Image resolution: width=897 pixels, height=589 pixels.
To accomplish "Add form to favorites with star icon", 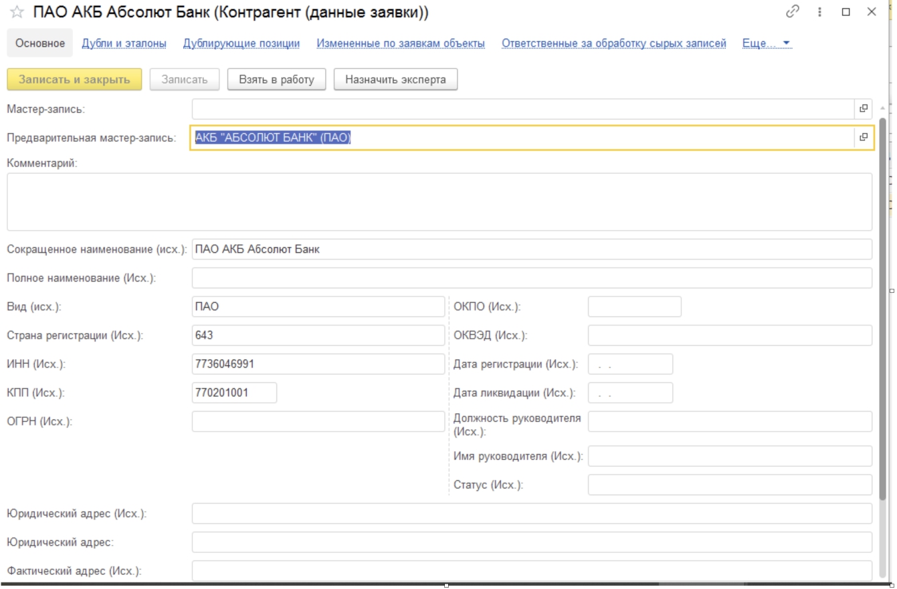I will click(x=17, y=13).
